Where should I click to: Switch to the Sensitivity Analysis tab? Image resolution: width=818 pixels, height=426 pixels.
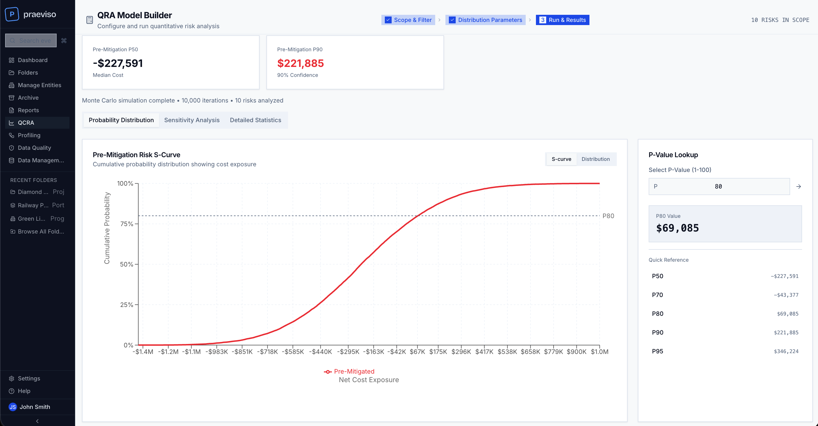point(192,120)
